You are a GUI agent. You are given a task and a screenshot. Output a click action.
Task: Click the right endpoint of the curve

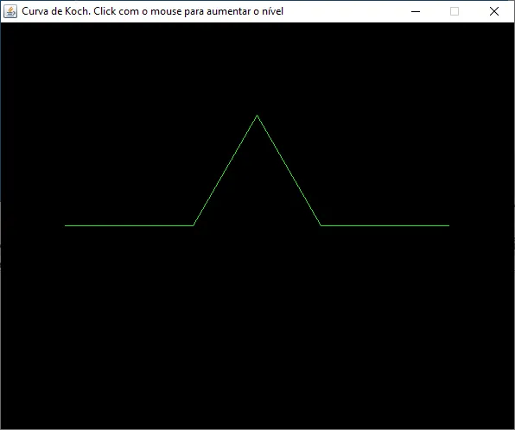pyautogui.click(x=449, y=225)
